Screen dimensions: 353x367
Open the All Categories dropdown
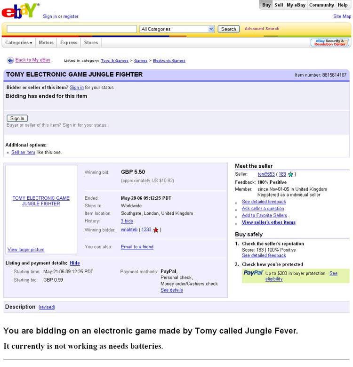point(177,29)
